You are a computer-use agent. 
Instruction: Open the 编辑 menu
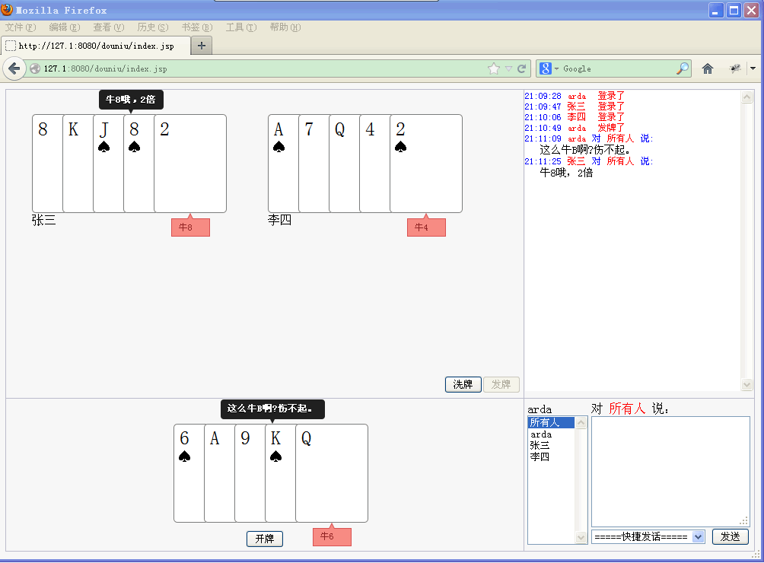(x=65, y=27)
